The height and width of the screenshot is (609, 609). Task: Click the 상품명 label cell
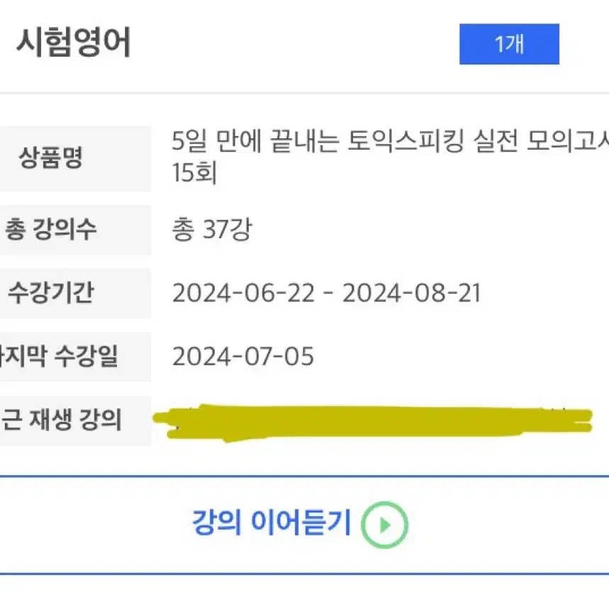pyautogui.click(x=75, y=158)
